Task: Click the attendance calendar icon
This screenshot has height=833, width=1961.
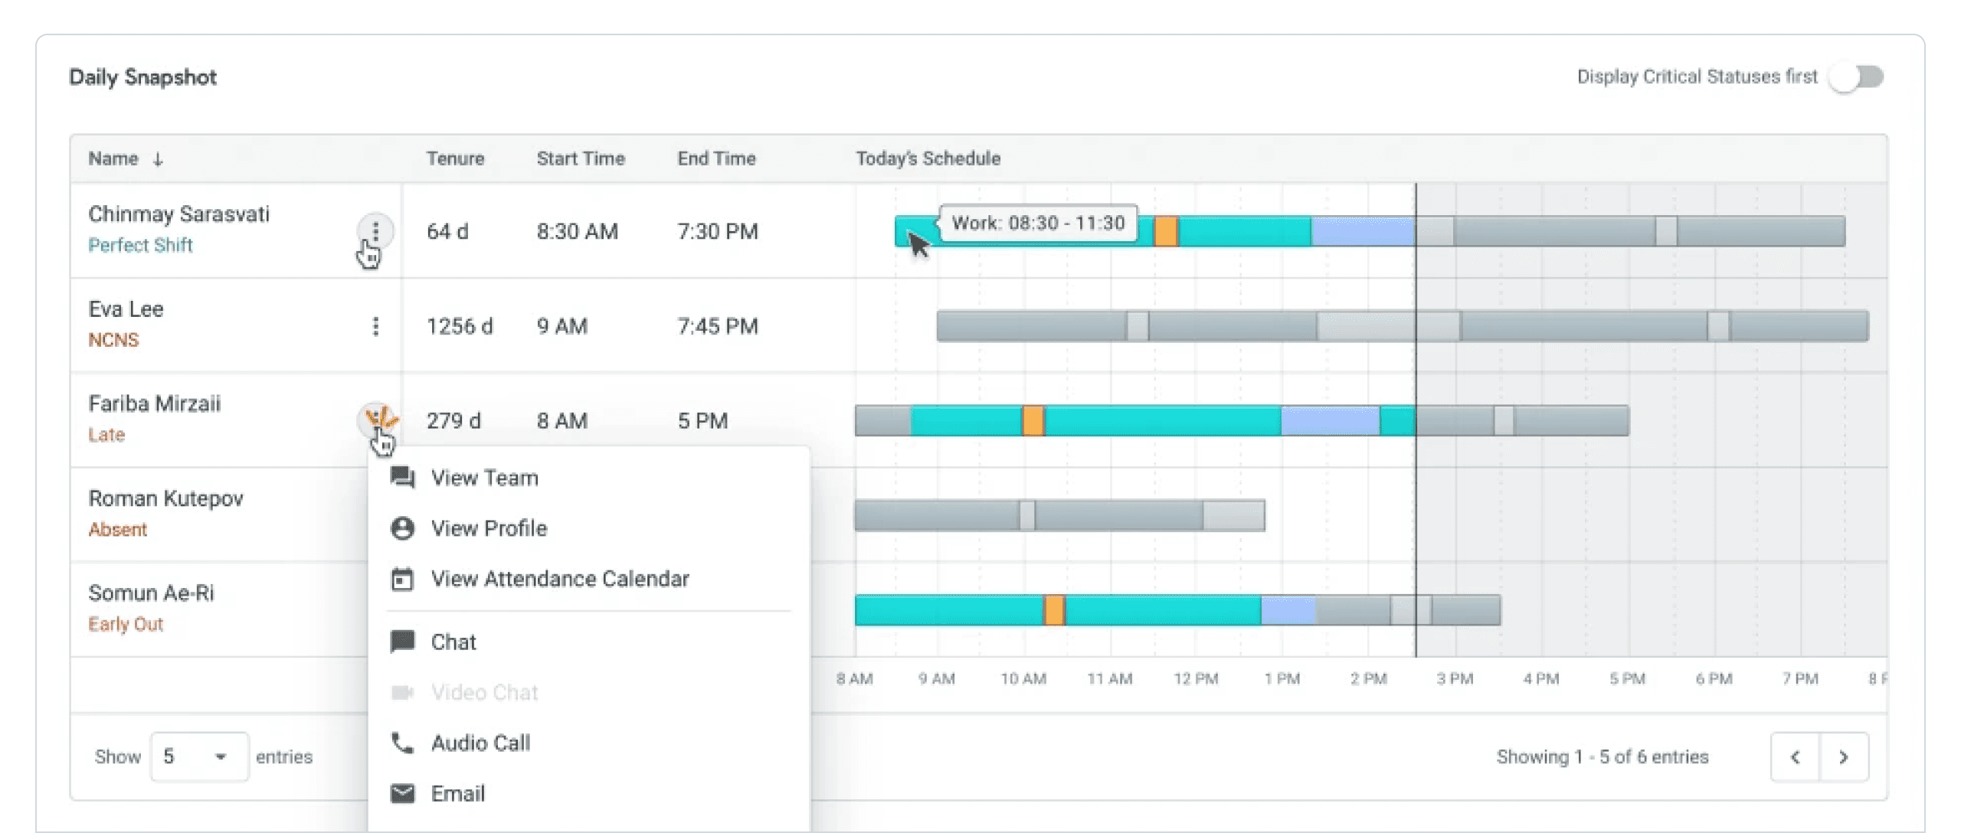Action: [402, 579]
